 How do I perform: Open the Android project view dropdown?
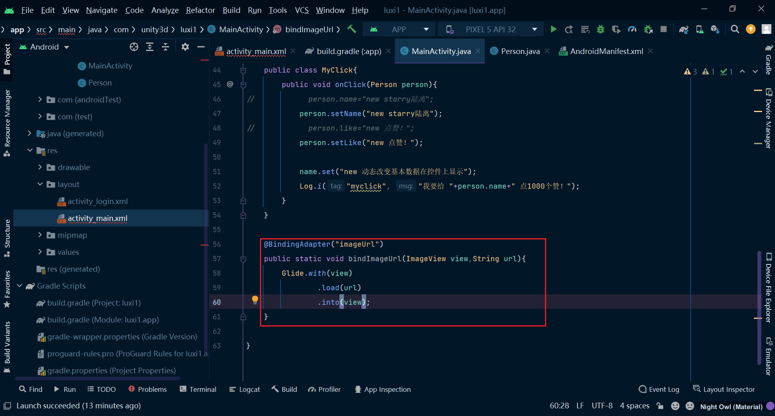point(44,47)
